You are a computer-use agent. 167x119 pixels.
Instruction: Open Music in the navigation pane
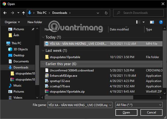tap(17, 85)
